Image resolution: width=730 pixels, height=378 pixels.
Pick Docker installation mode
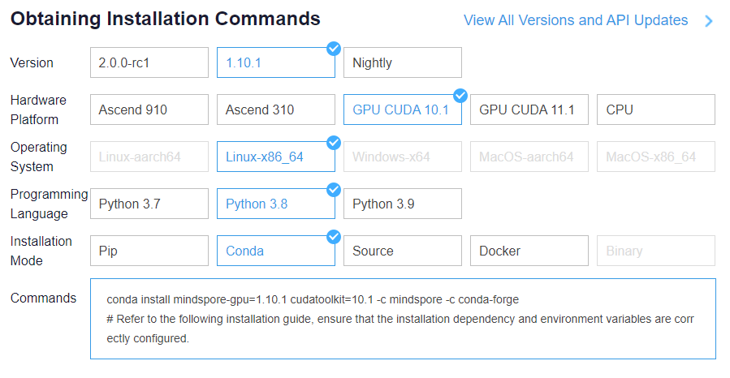click(529, 251)
